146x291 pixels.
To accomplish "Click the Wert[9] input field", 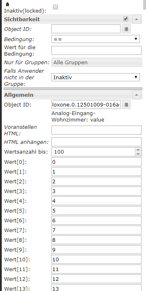I will pyautogui.click(x=96, y=250).
